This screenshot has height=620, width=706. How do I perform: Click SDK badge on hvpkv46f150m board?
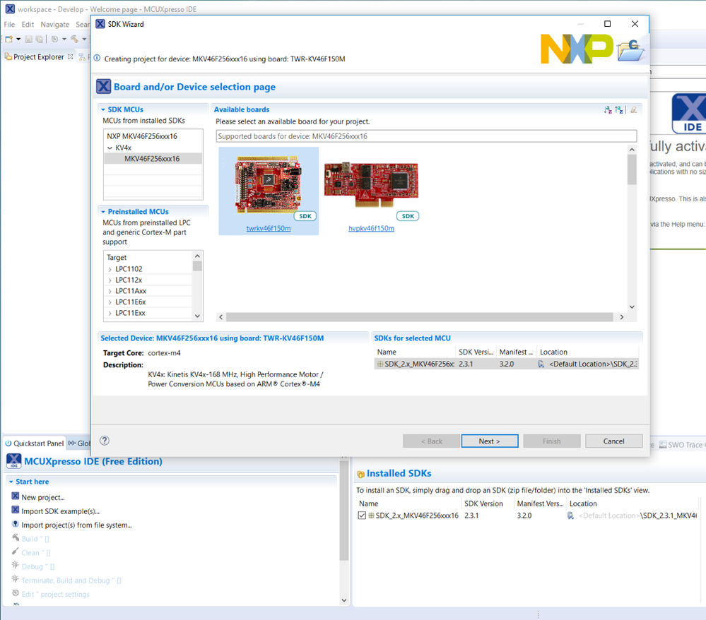point(408,216)
